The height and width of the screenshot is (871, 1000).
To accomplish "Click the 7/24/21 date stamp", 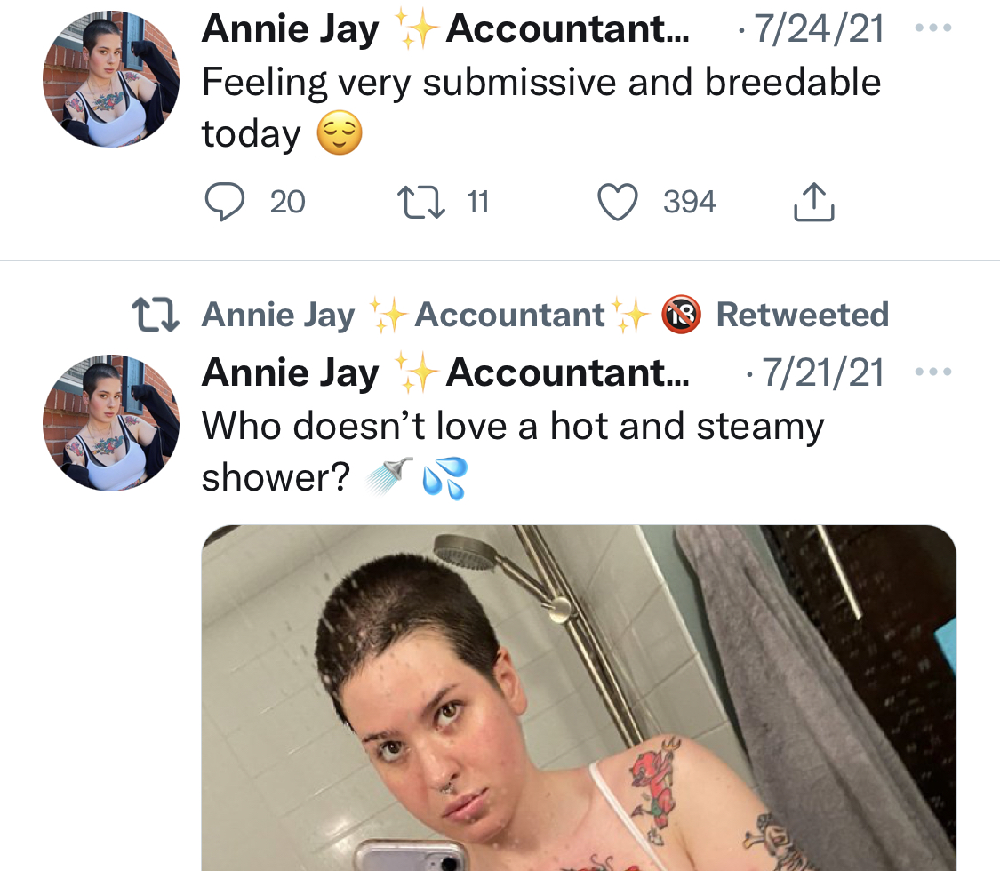I will coord(819,28).
